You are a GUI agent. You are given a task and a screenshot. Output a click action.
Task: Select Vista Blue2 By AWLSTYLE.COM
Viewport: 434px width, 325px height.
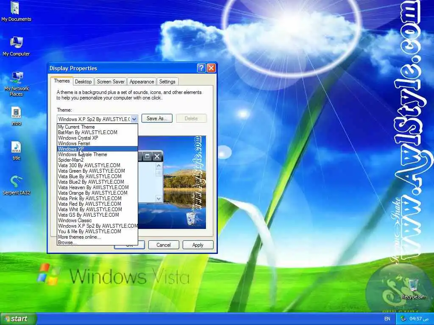tap(97, 182)
